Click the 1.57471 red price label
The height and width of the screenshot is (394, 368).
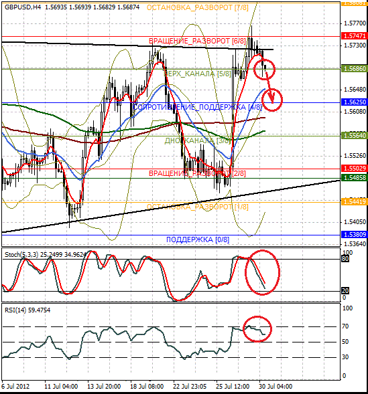coord(355,35)
